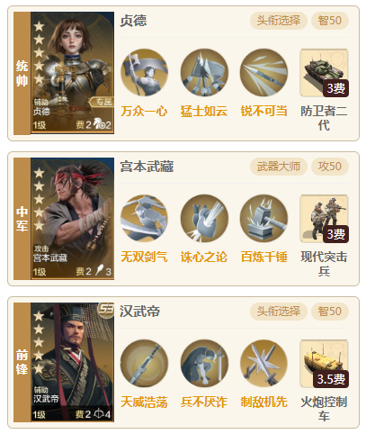
Task: Select the 无双剑气 skill icon
Action: coord(144,219)
